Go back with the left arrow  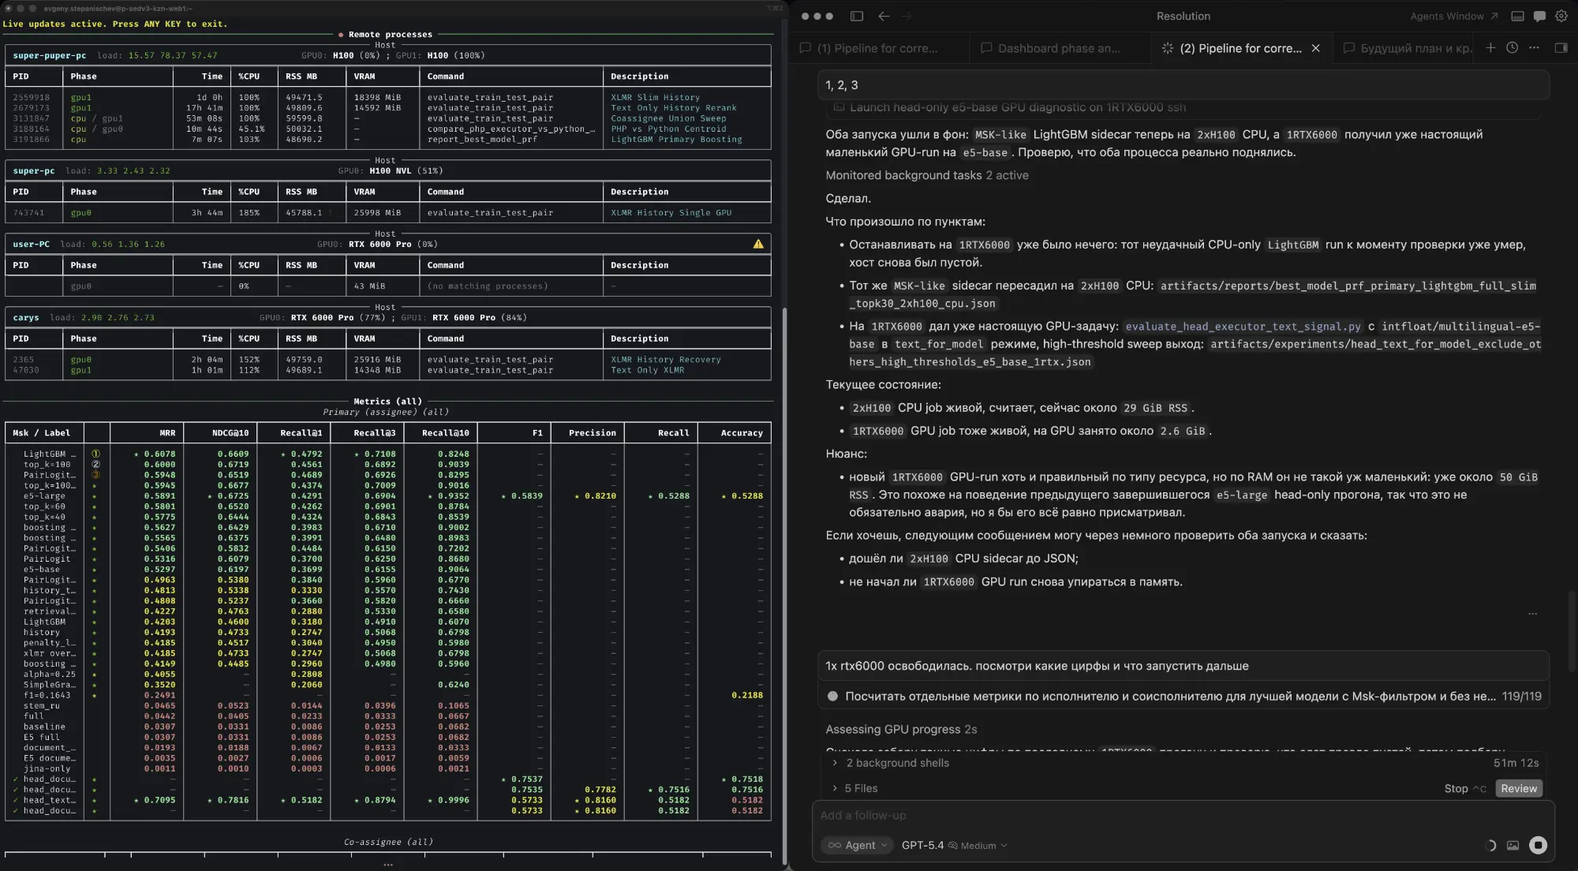(884, 16)
